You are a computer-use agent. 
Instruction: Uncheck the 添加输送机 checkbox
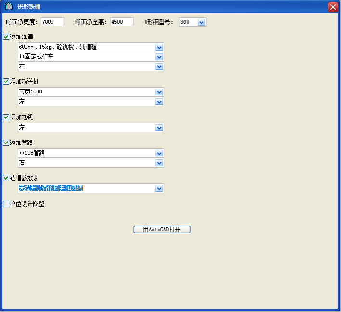6,81
